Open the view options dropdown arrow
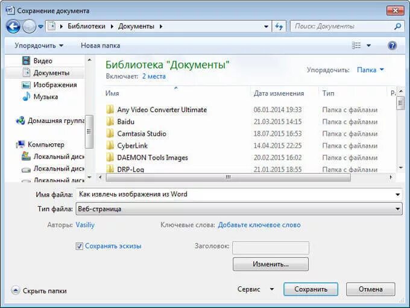This screenshot has height=308, width=410. coord(368,45)
